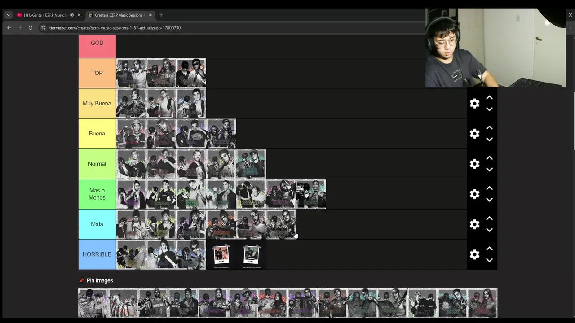Click the TOP tier label
This screenshot has height=323, width=575.
pyautogui.click(x=97, y=73)
